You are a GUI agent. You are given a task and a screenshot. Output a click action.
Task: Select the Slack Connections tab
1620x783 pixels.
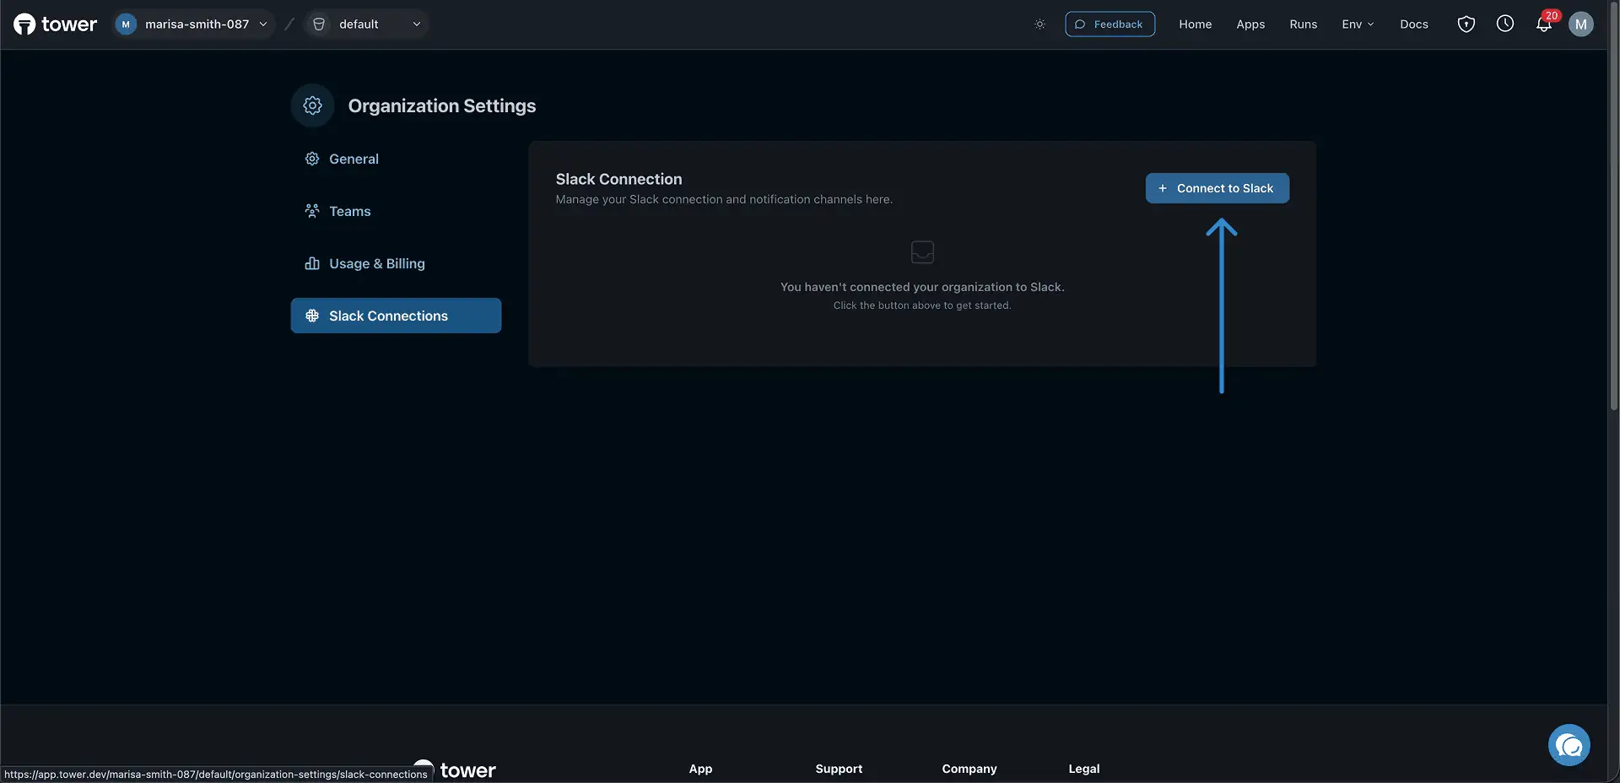click(396, 316)
